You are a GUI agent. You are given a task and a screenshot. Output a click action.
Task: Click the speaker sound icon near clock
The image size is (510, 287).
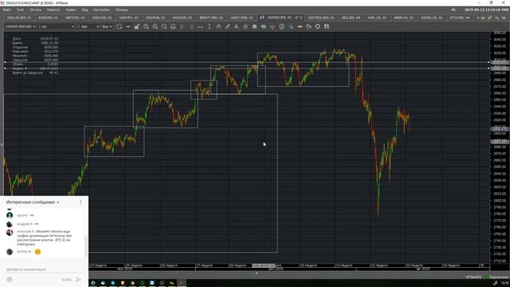[453, 10]
